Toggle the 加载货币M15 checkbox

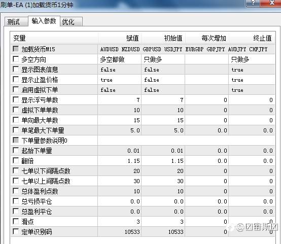[x=16, y=49]
